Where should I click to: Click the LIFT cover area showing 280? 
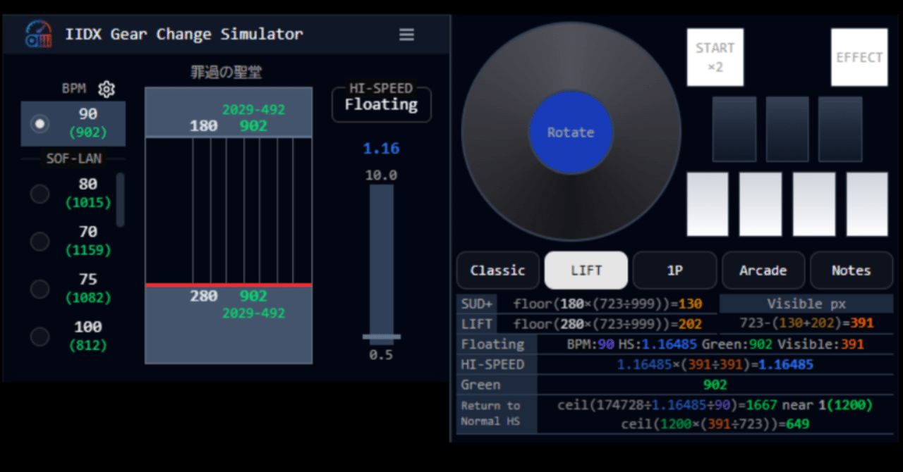click(x=229, y=325)
